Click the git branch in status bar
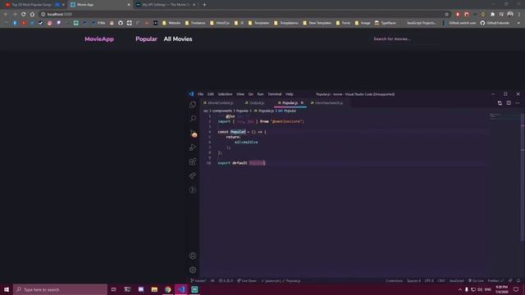Screen dimensions: 525x295 (x=199, y=280)
